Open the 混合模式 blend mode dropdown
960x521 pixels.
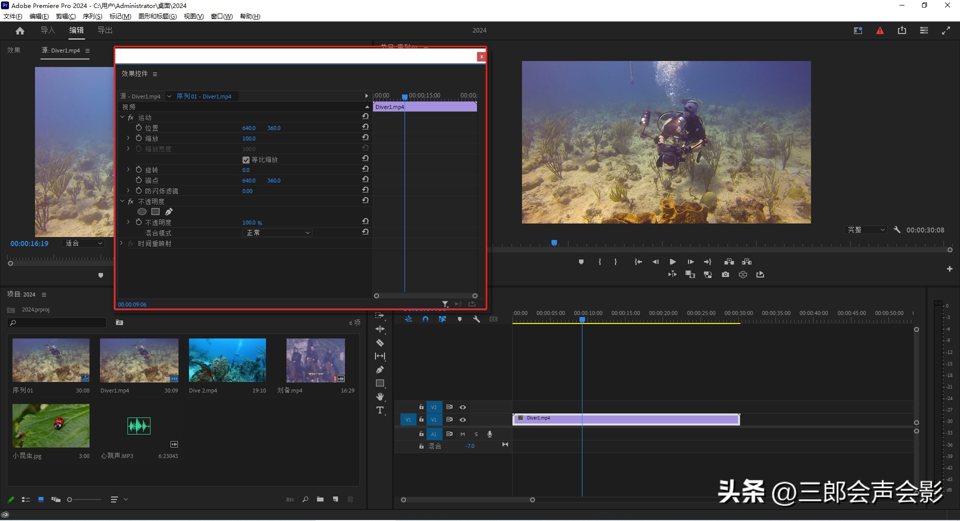coord(277,232)
